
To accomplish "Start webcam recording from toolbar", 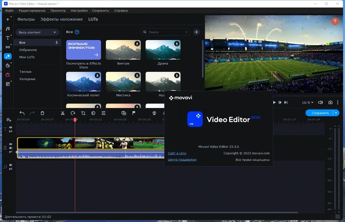I will [154, 113].
